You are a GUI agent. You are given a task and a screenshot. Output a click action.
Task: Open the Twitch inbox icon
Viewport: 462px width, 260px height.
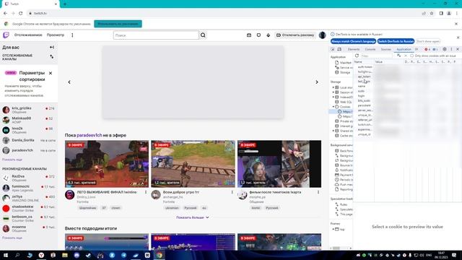[249, 35]
